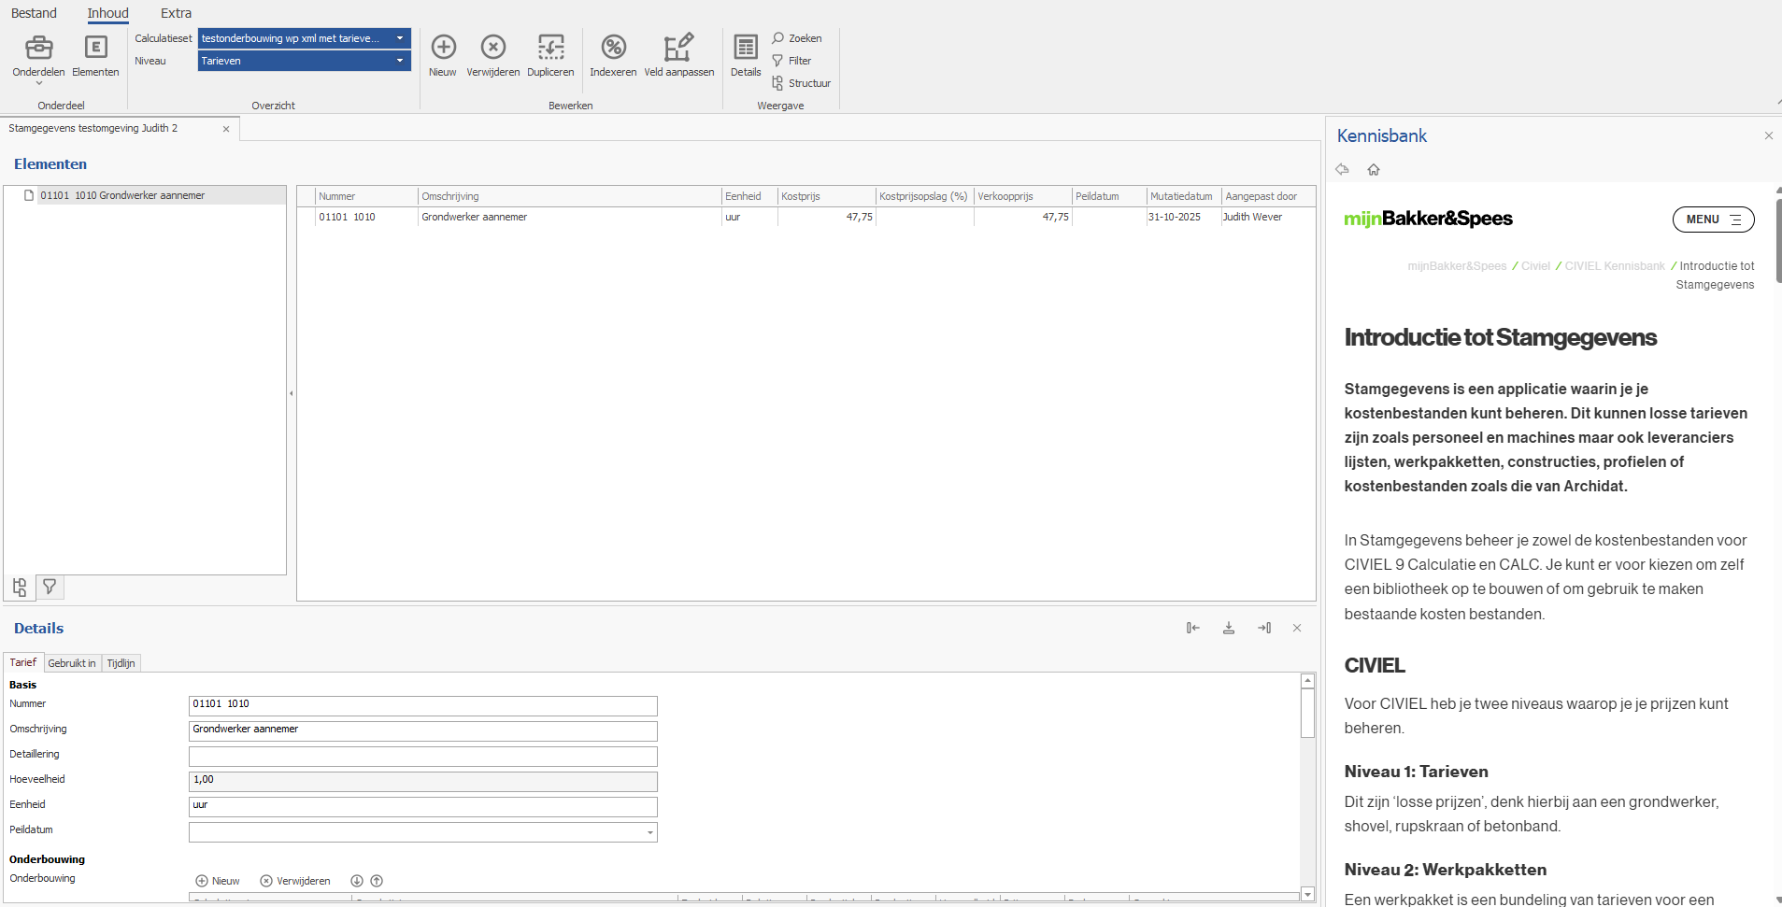Enable the Filter option in ribbon
The image size is (1782, 907).
[x=791, y=61]
